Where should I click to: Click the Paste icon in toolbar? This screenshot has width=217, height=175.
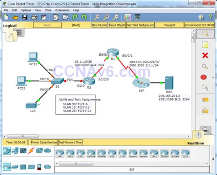pos(65,17)
